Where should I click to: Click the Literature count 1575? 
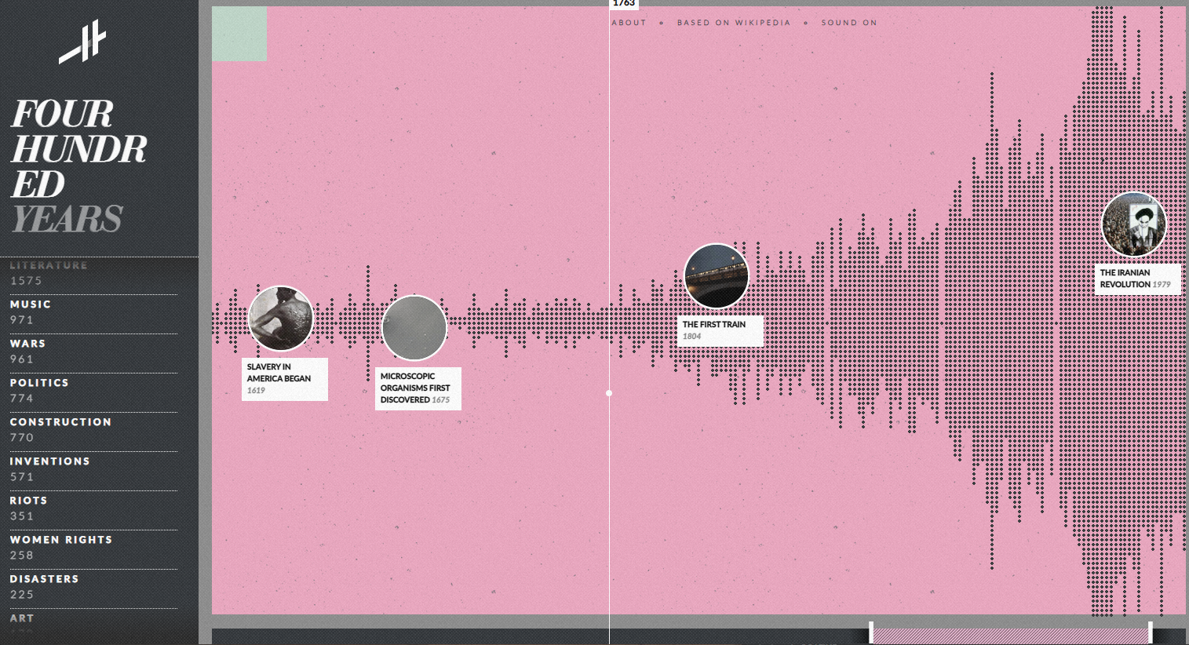(26, 281)
